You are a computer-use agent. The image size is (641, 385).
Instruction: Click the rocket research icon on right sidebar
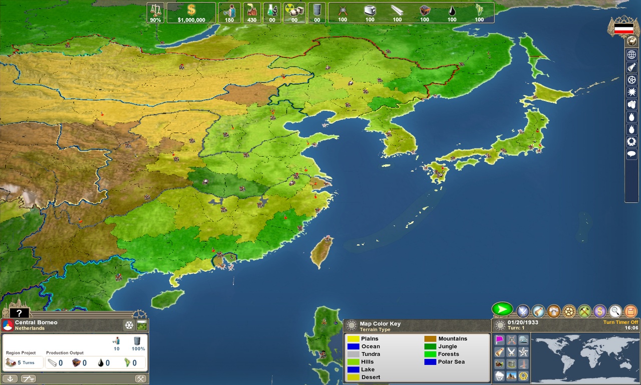pyautogui.click(x=631, y=67)
